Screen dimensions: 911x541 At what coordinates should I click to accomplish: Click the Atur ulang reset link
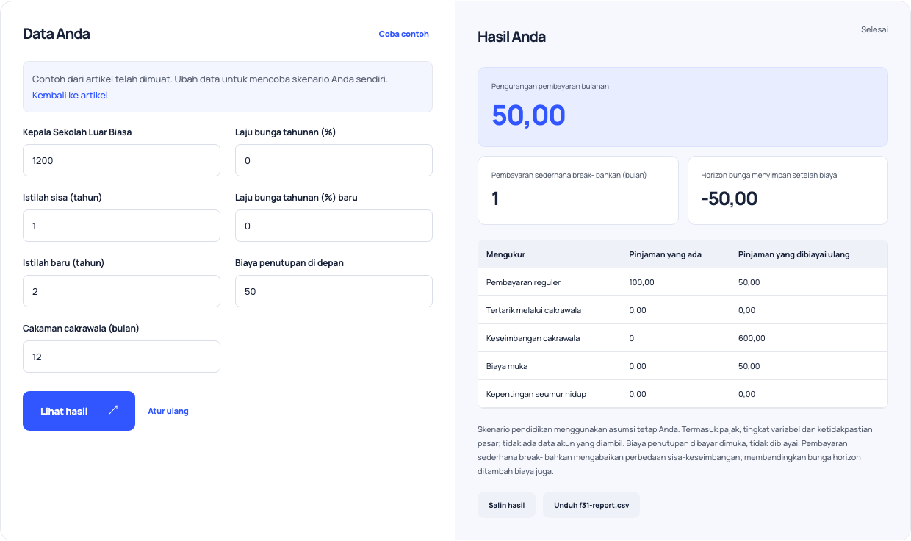point(168,411)
